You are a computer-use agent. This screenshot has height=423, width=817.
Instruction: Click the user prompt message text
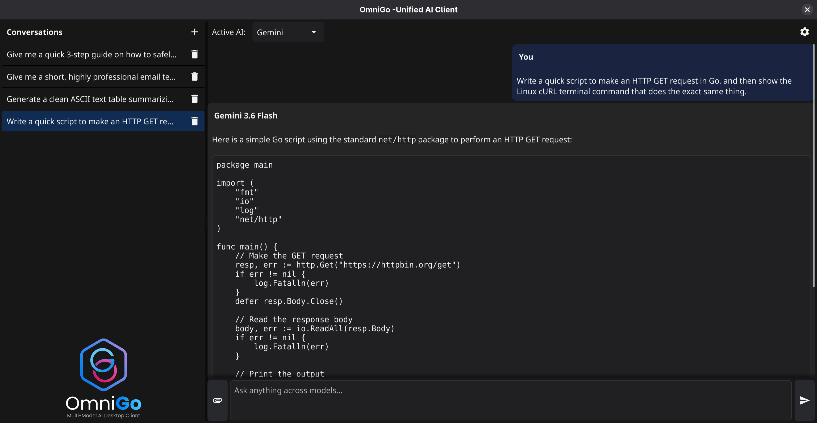pos(654,86)
